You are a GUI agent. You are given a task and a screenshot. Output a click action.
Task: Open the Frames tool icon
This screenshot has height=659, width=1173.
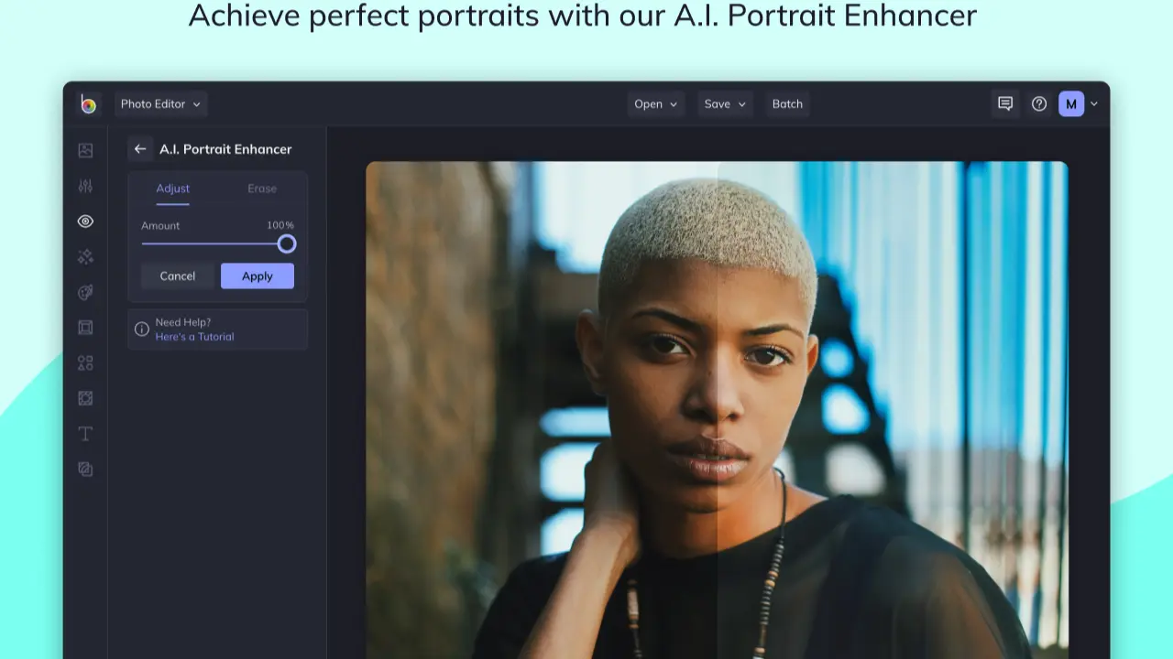click(x=85, y=328)
